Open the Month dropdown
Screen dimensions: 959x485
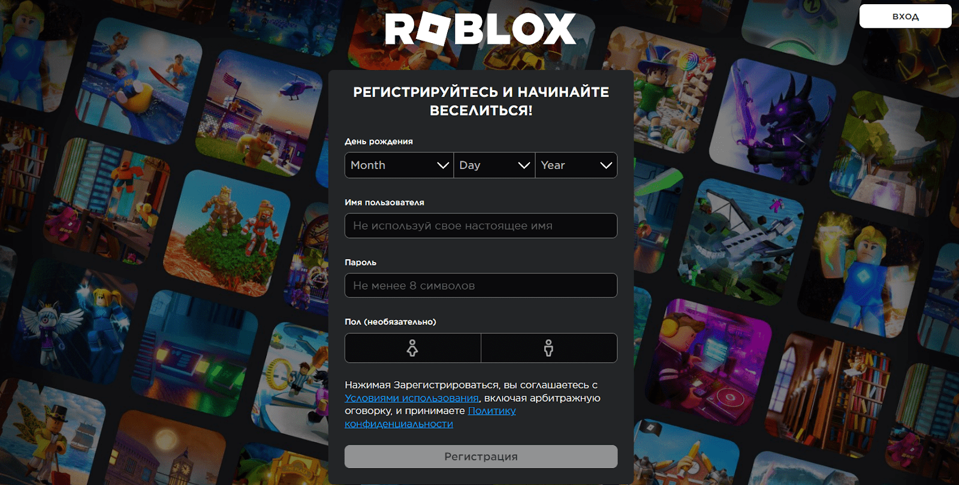(399, 165)
